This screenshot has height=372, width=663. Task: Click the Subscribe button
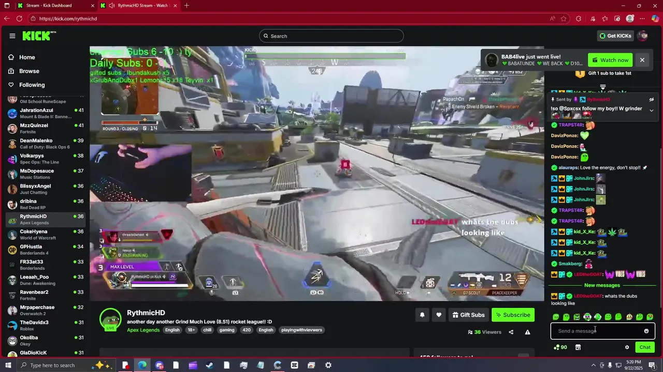click(513, 315)
